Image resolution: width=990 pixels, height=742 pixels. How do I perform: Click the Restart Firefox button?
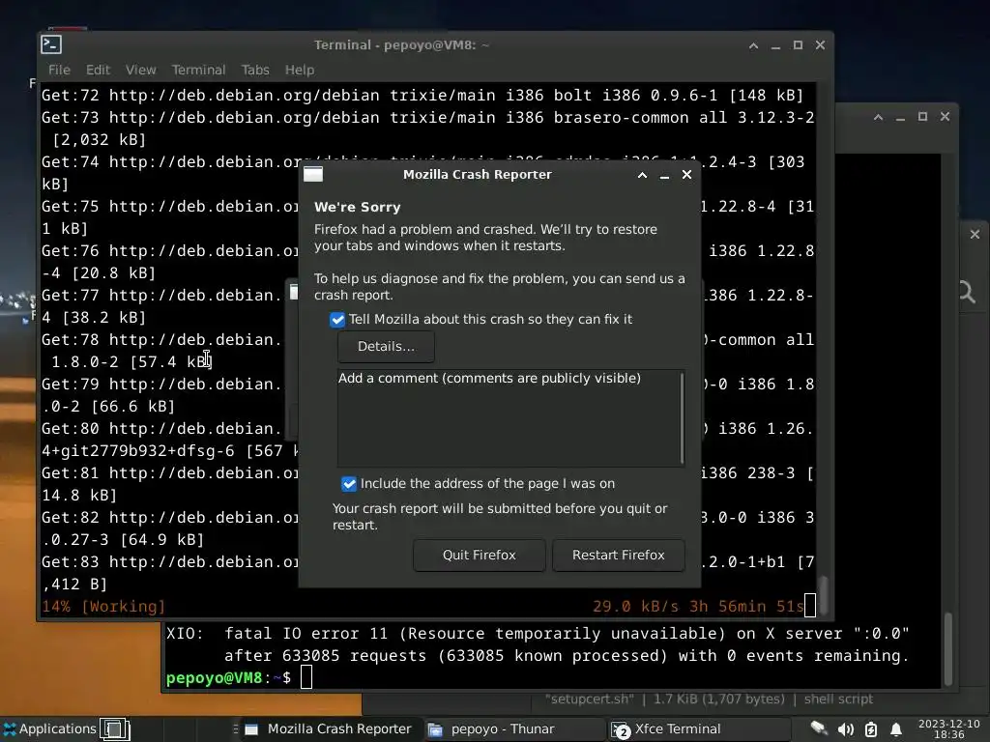(x=618, y=556)
